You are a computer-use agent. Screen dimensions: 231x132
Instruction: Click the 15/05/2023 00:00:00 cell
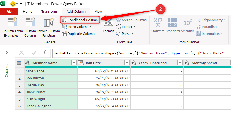click(104, 78)
